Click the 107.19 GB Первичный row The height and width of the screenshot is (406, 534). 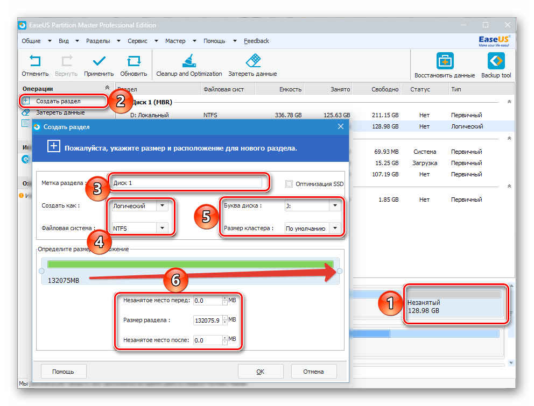coord(432,174)
